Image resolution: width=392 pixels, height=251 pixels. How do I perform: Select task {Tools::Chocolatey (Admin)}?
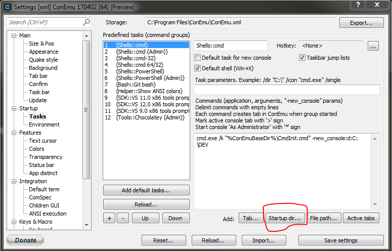pos(146,117)
